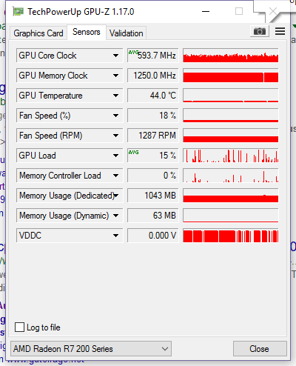296x366 pixels.
Task: Click the 0.000 V VDDC reading
Action: point(153,236)
